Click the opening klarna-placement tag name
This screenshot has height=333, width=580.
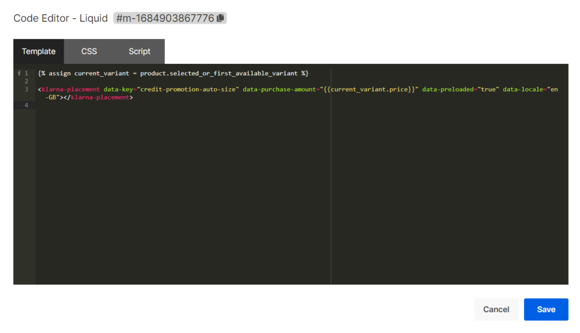tap(71, 89)
